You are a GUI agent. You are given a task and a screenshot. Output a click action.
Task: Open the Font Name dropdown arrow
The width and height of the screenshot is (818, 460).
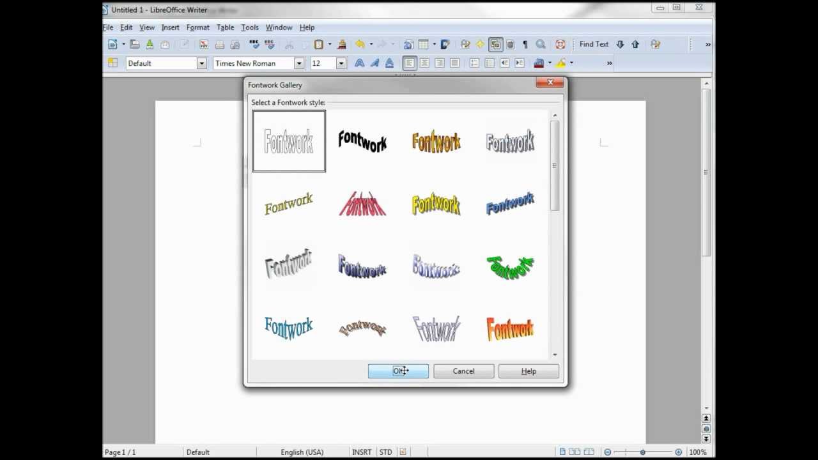[298, 63]
